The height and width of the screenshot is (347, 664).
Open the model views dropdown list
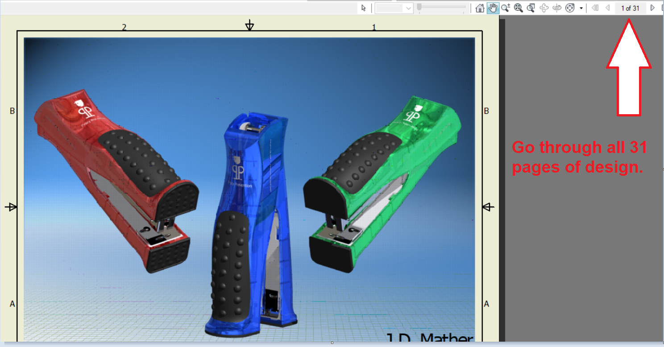coord(409,8)
